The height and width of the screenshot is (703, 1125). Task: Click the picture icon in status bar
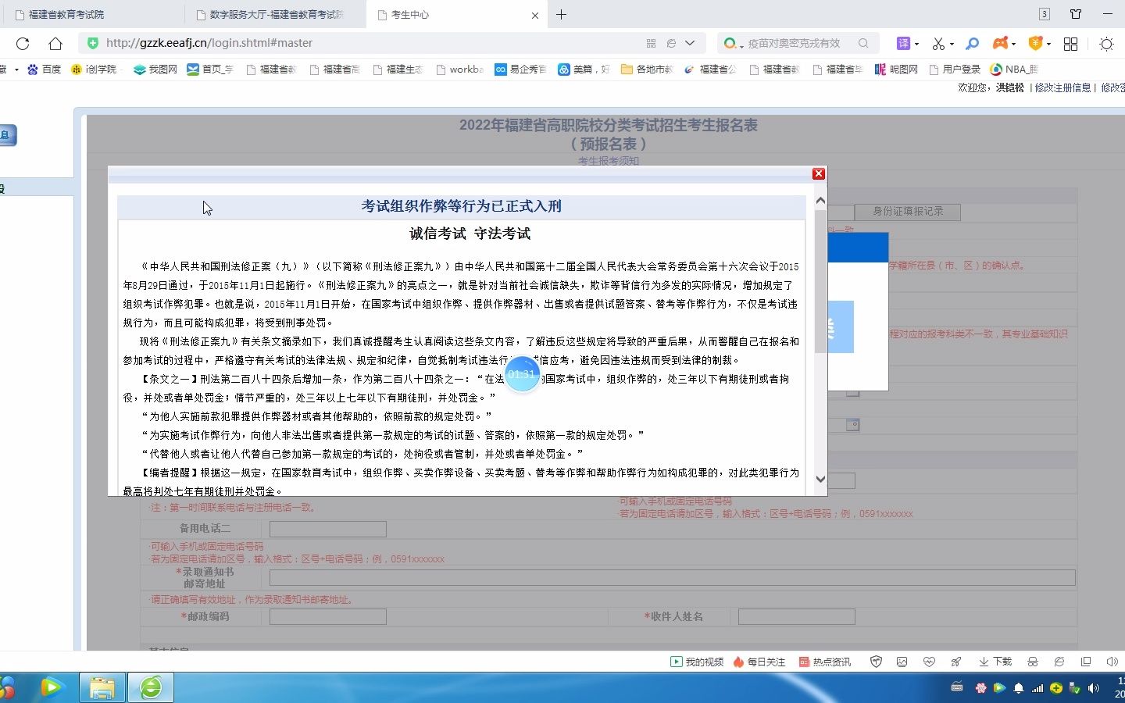pyautogui.click(x=902, y=662)
